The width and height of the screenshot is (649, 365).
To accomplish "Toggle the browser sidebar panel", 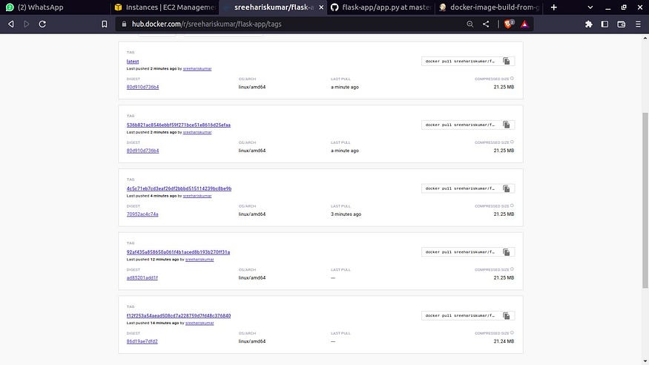I will 604,24.
